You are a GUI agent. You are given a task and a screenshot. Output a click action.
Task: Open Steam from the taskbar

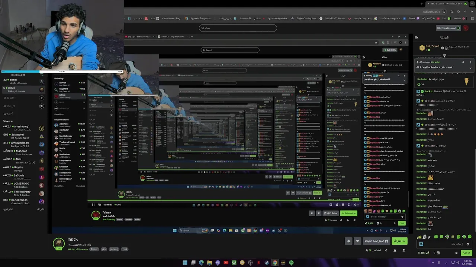tap(267, 263)
